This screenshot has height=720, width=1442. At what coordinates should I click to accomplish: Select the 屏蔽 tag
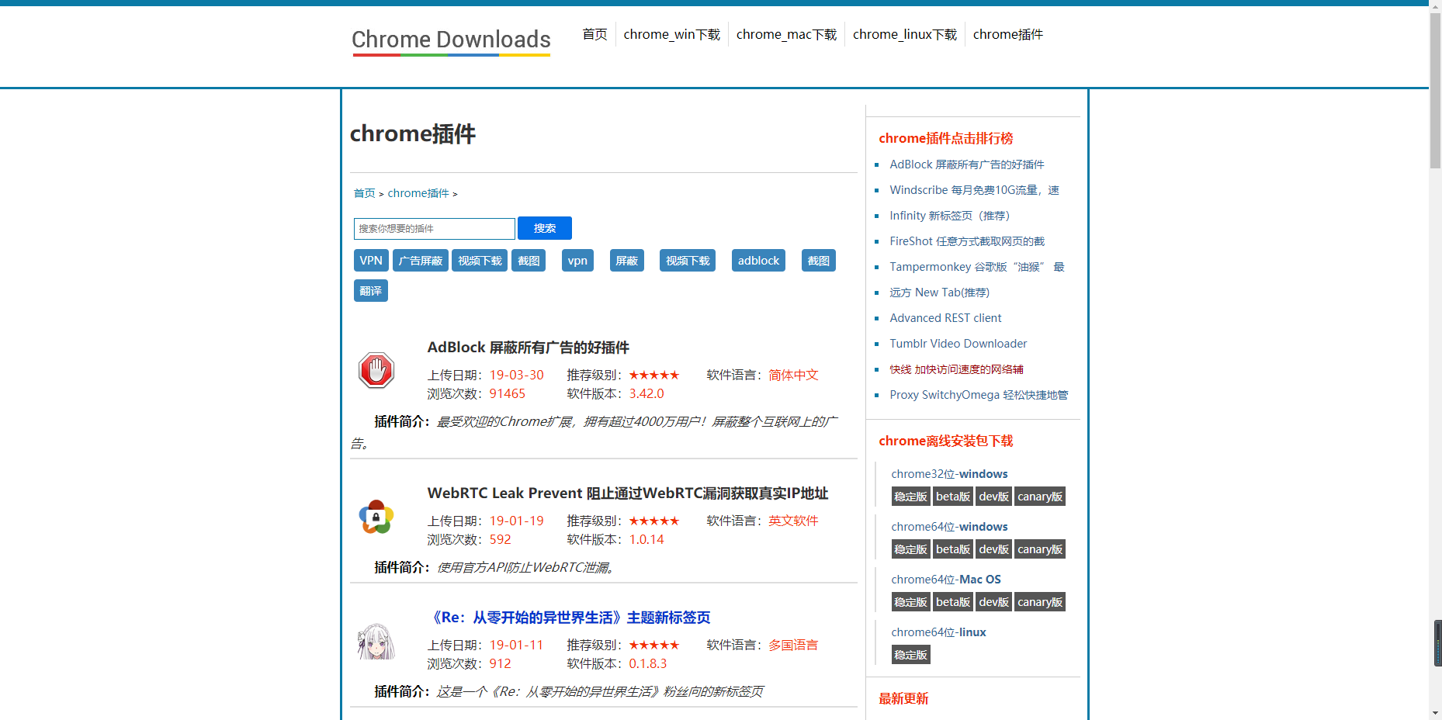click(x=627, y=261)
